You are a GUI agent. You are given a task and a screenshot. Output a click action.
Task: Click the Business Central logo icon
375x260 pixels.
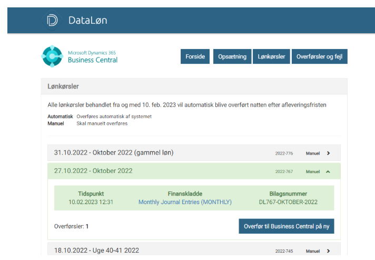pyautogui.click(x=52, y=56)
